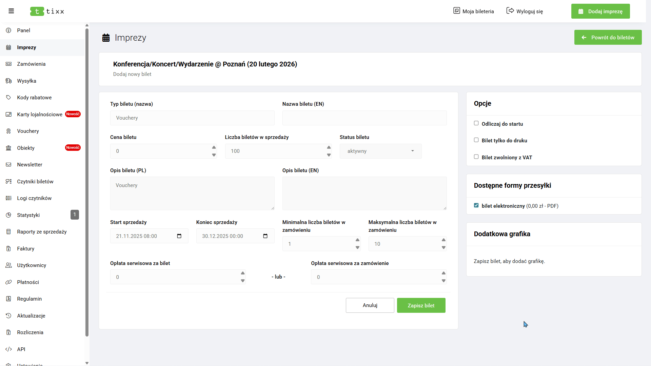Click the tixx logo icon

coord(37,11)
